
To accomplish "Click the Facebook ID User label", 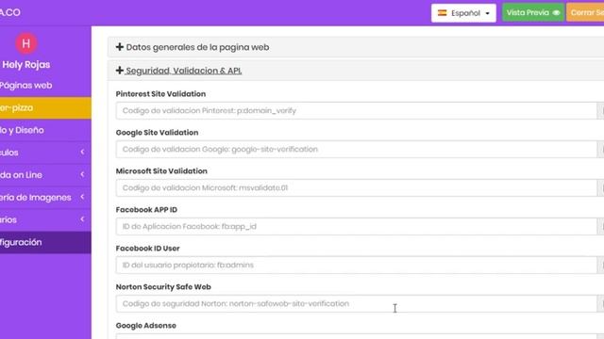I will pyautogui.click(x=147, y=249).
